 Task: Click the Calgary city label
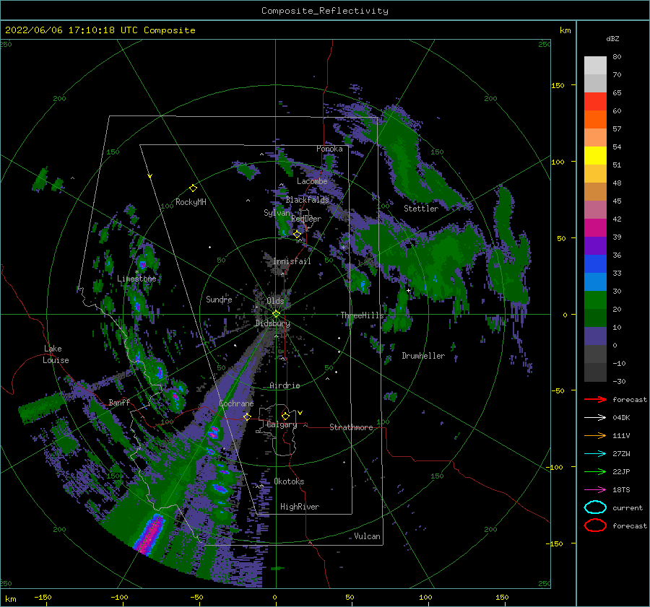282,424
